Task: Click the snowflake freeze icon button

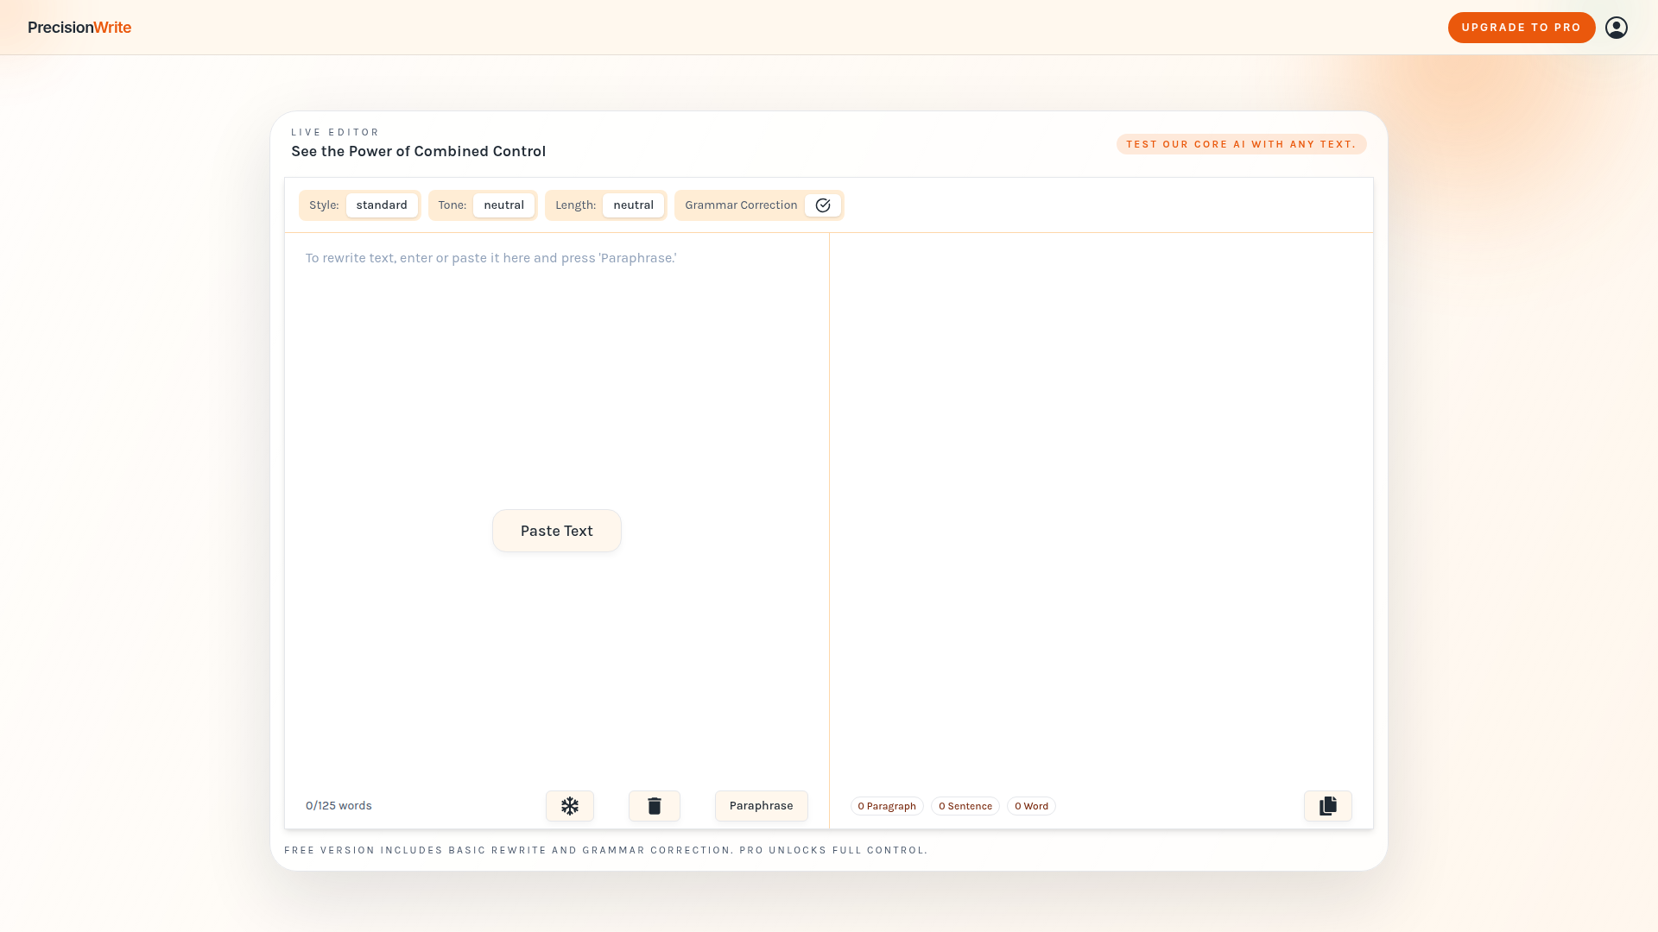Action: (x=569, y=806)
